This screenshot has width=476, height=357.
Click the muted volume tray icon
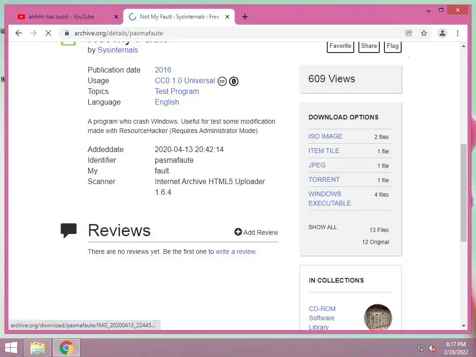432,348
